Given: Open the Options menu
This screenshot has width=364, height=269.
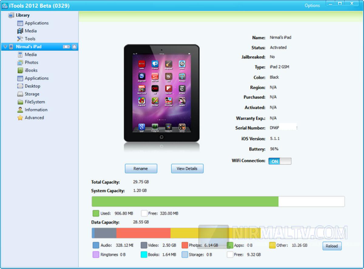Looking at the screenshot, I should tap(312, 5).
